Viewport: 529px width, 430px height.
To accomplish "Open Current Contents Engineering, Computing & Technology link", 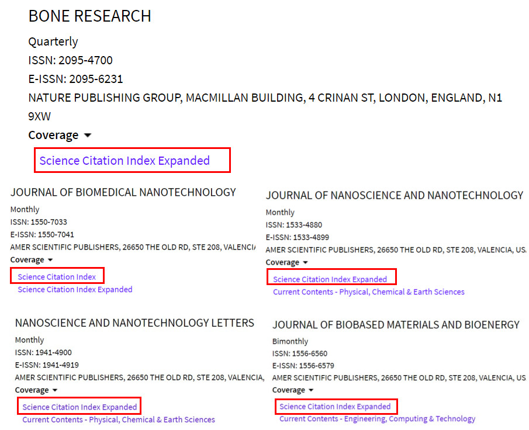I will [377, 419].
